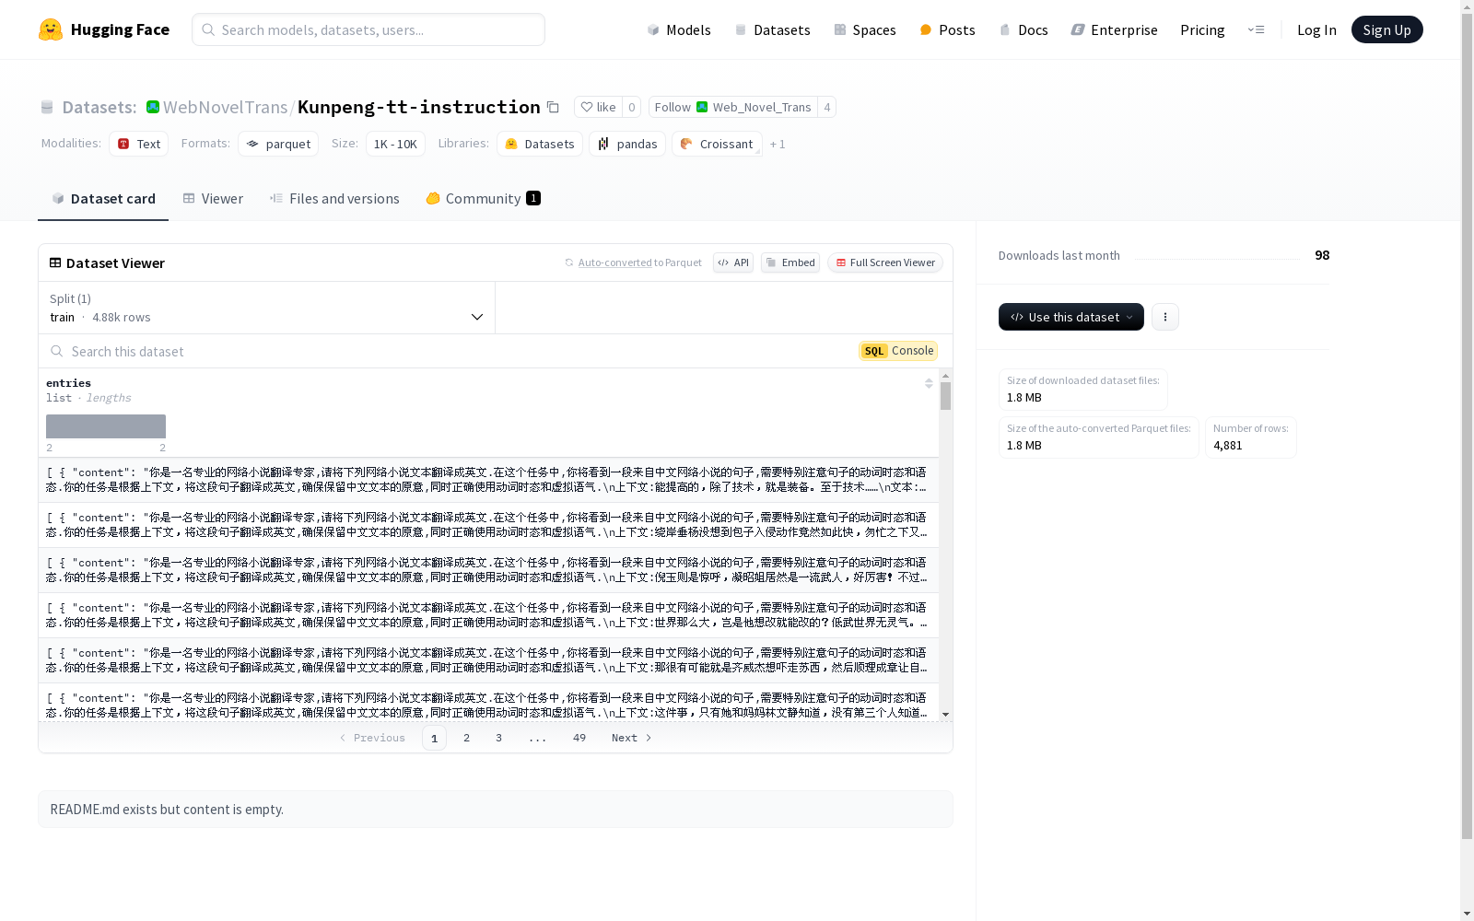This screenshot has height=921, width=1474.
Task: Click the viewer scroll down arrow
Action: click(945, 715)
